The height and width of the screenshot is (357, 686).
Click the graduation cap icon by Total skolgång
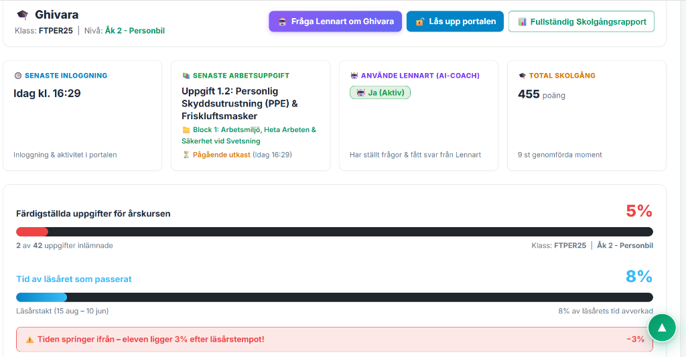tap(522, 76)
